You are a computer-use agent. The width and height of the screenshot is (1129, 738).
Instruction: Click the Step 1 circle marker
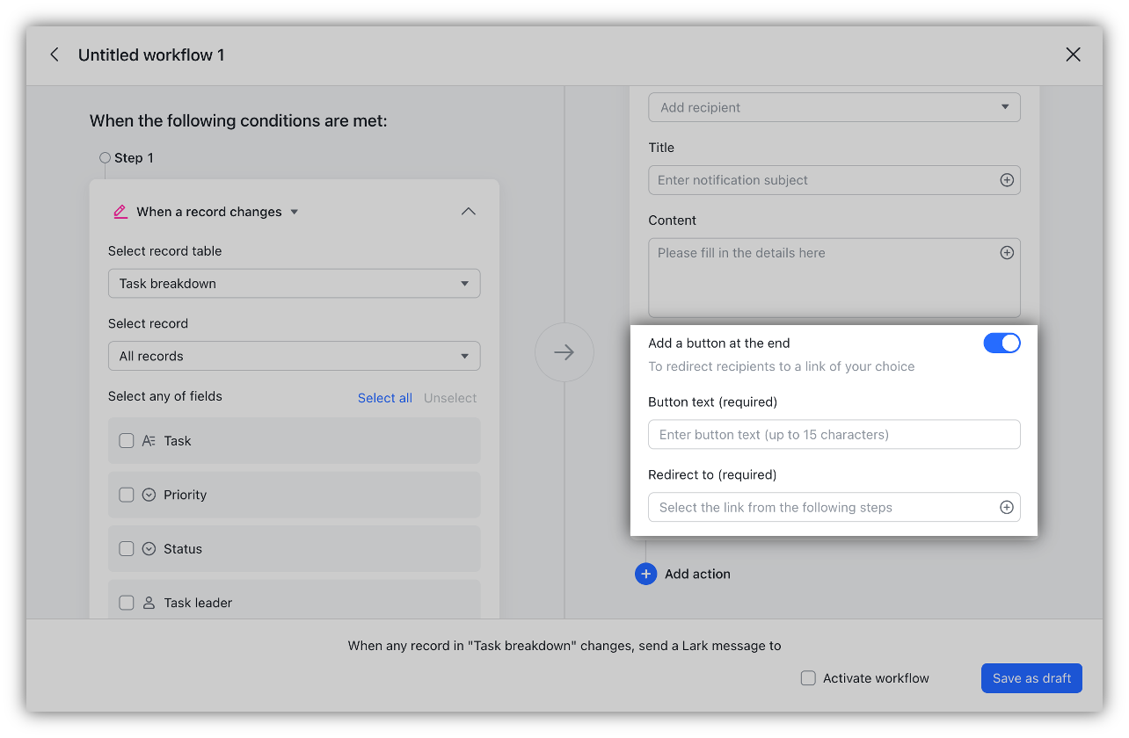[105, 158]
